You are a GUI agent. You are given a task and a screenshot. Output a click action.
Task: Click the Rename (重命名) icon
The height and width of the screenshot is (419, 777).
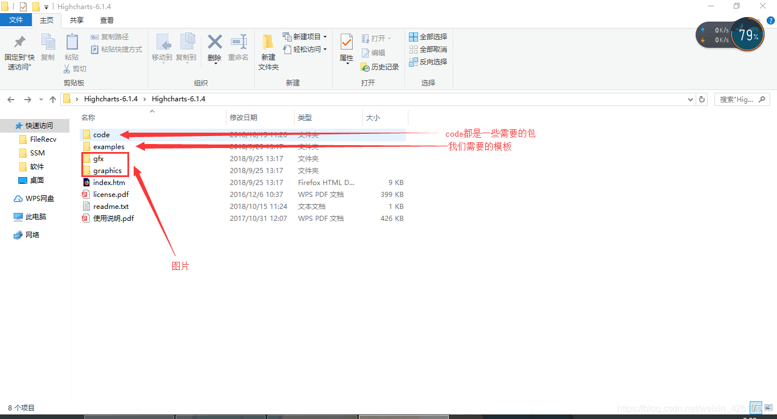click(238, 42)
